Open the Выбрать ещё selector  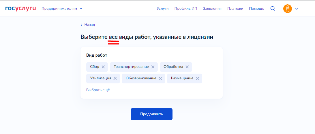pos(98,90)
